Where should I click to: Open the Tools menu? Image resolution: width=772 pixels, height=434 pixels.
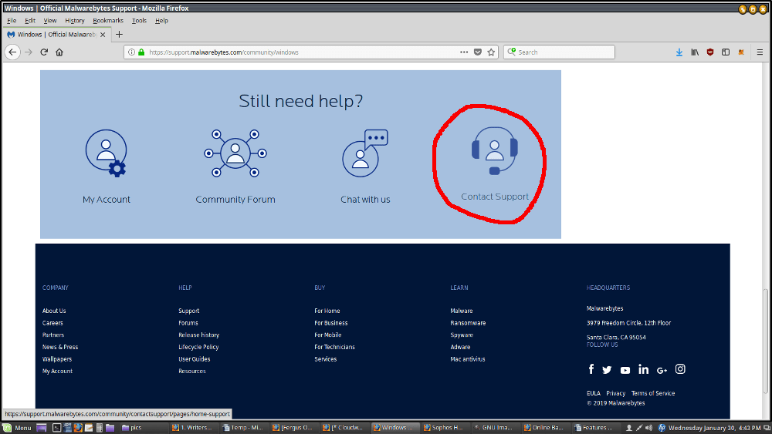[139, 21]
